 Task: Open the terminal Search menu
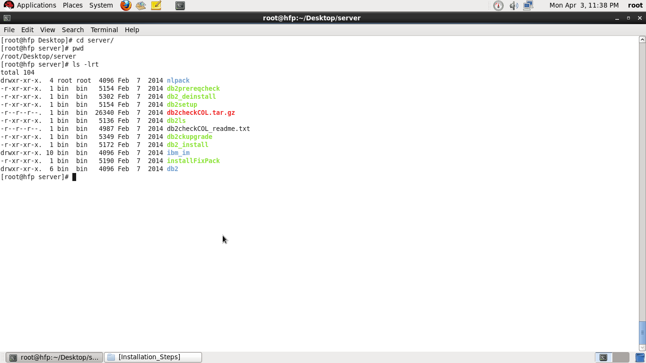pos(73,30)
